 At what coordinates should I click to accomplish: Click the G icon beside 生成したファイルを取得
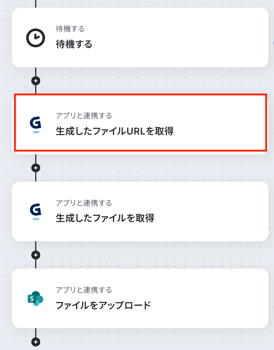[x=36, y=211]
